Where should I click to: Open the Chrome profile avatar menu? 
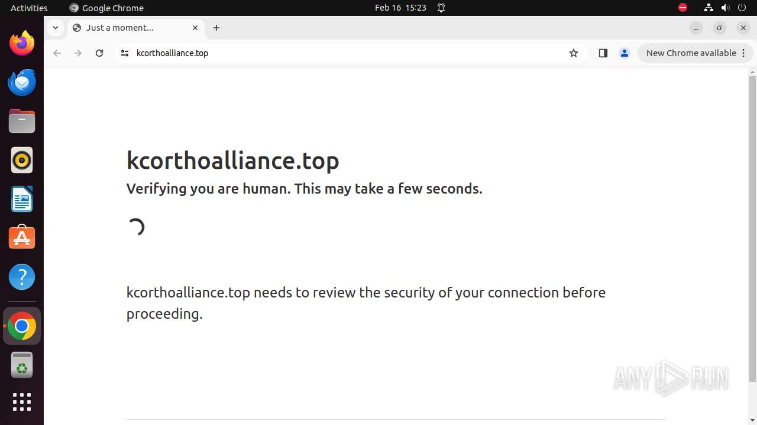(624, 53)
